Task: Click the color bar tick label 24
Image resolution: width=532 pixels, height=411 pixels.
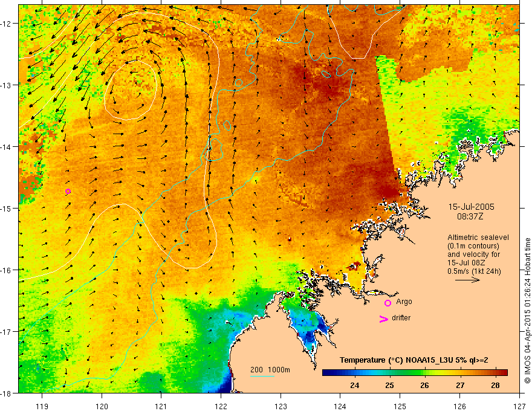Action: [354, 385]
